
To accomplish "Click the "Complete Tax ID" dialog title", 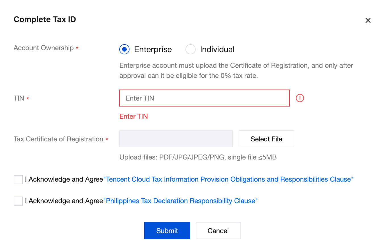I will tap(45, 19).
